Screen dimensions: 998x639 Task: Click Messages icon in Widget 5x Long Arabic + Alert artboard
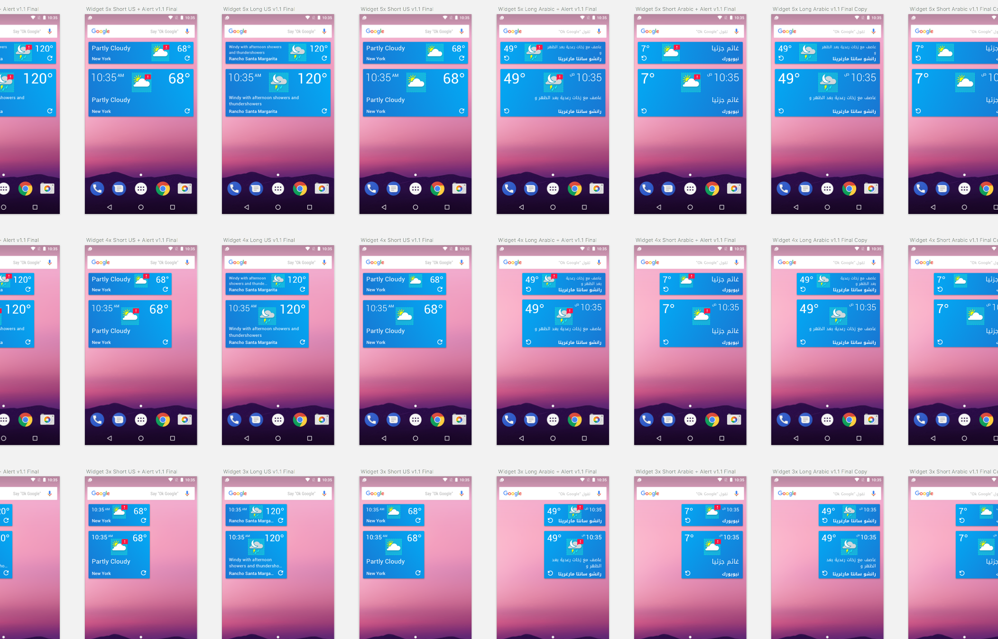[531, 189]
